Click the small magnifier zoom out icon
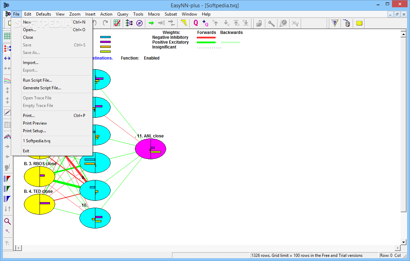The width and height of the screenshot is (410, 261). point(7,231)
